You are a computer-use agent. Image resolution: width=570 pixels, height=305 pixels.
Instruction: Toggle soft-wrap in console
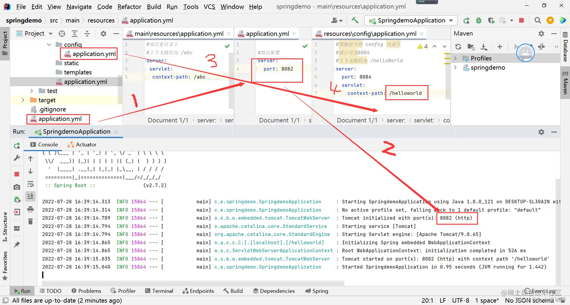[31, 184]
